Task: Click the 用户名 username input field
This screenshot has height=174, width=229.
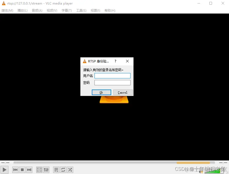Action: (x=112, y=76)
